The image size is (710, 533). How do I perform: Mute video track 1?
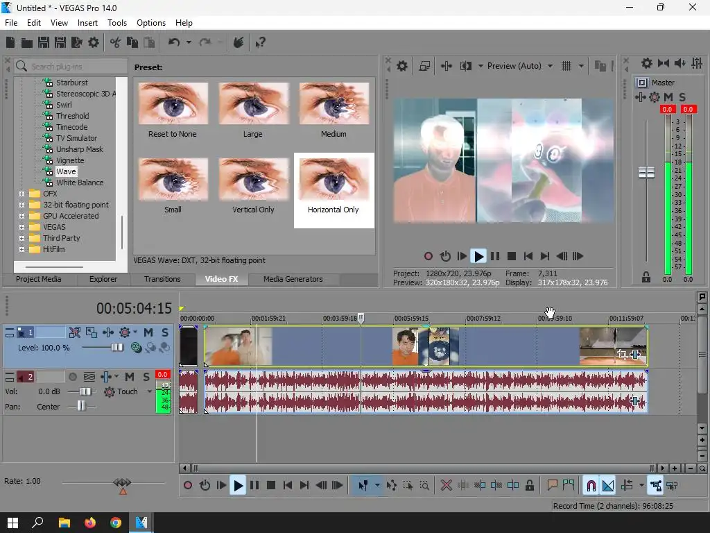[148, 332]
